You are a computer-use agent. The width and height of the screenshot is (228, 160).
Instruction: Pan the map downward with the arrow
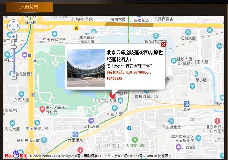click(x=14, y=30)
